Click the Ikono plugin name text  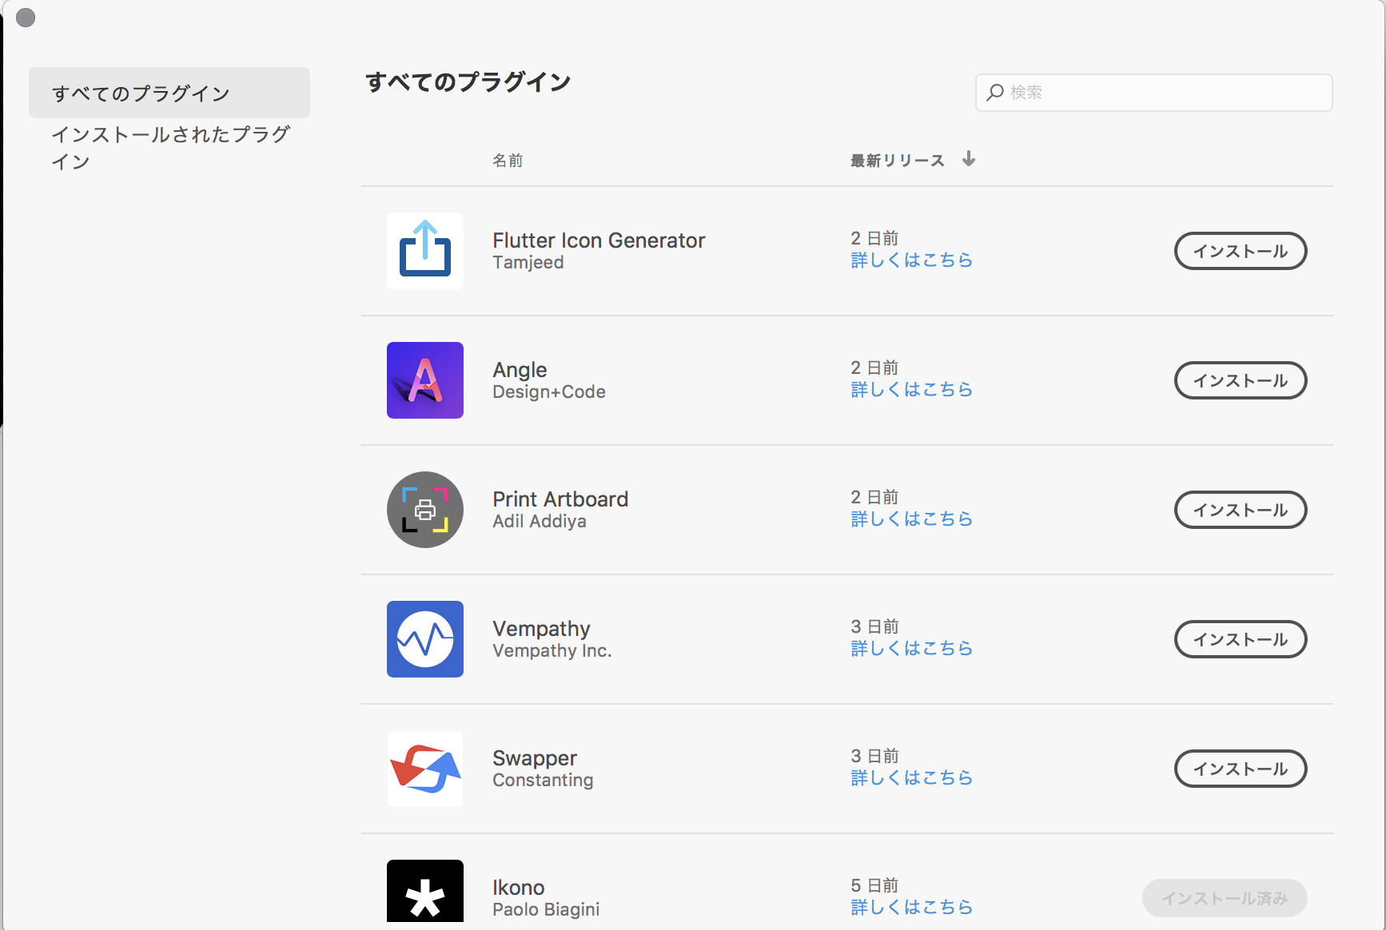coord(518,888)
